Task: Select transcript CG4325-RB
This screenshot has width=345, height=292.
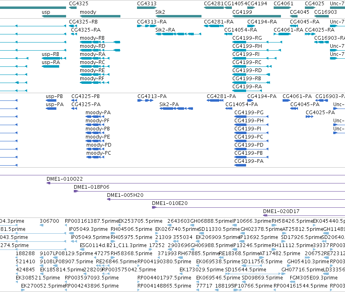Action: (84, 22)
